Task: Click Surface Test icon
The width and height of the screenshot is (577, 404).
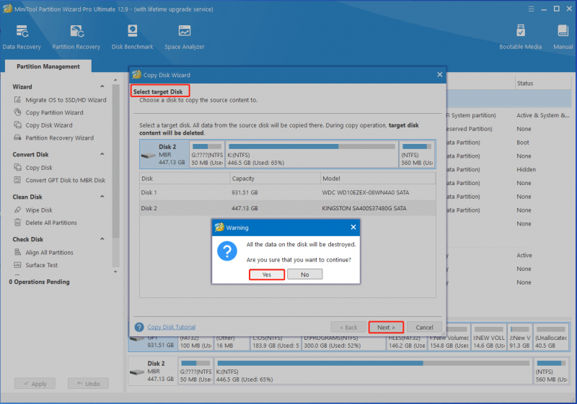Action: tap(17, 265)
